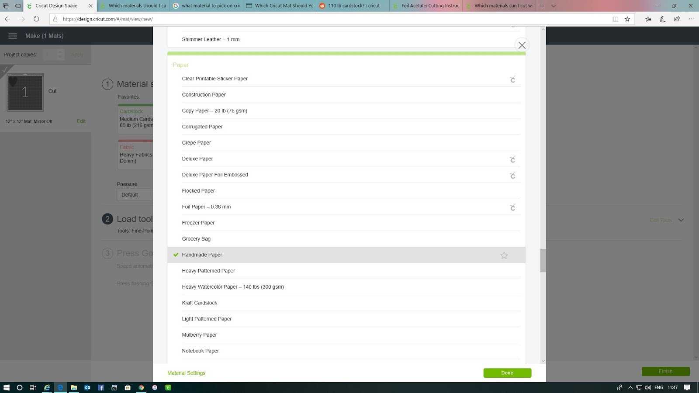699x393 pixels.
Task: Open the hamburger menu next to Make
Action: click(13, 36)
